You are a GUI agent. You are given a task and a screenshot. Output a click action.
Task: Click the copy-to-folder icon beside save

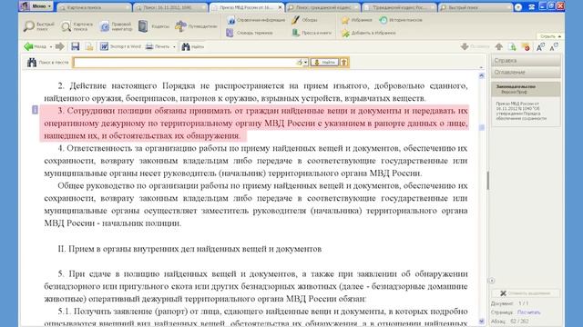tap(89, 46)
